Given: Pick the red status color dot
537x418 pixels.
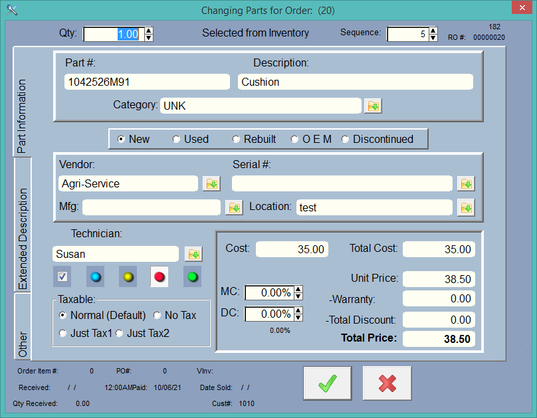Looking at the screenshot, I should [160, 276].
